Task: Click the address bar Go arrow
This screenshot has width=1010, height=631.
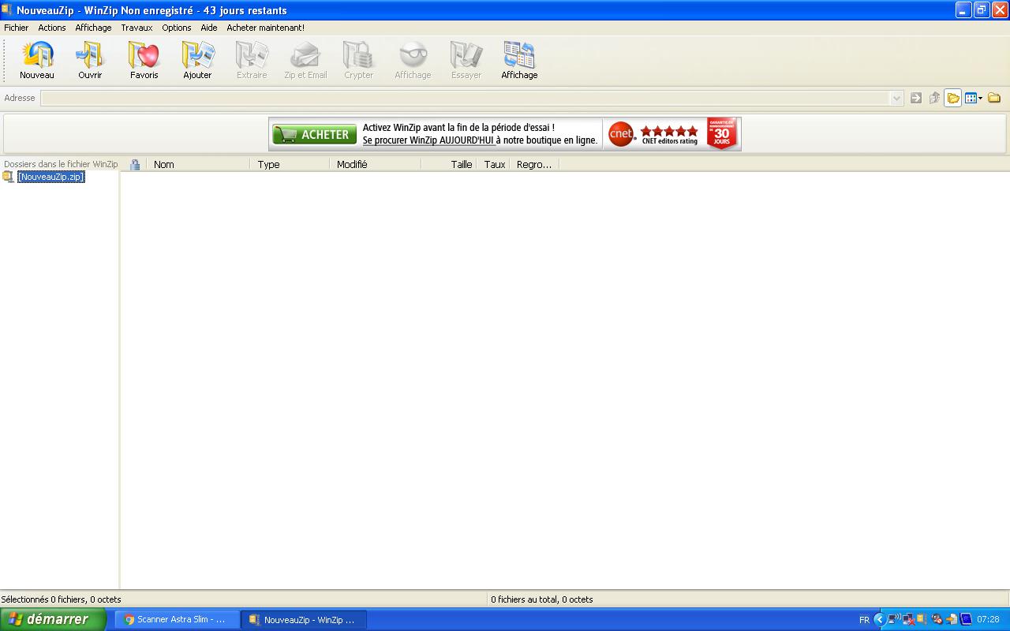Action: pos(916,98)
